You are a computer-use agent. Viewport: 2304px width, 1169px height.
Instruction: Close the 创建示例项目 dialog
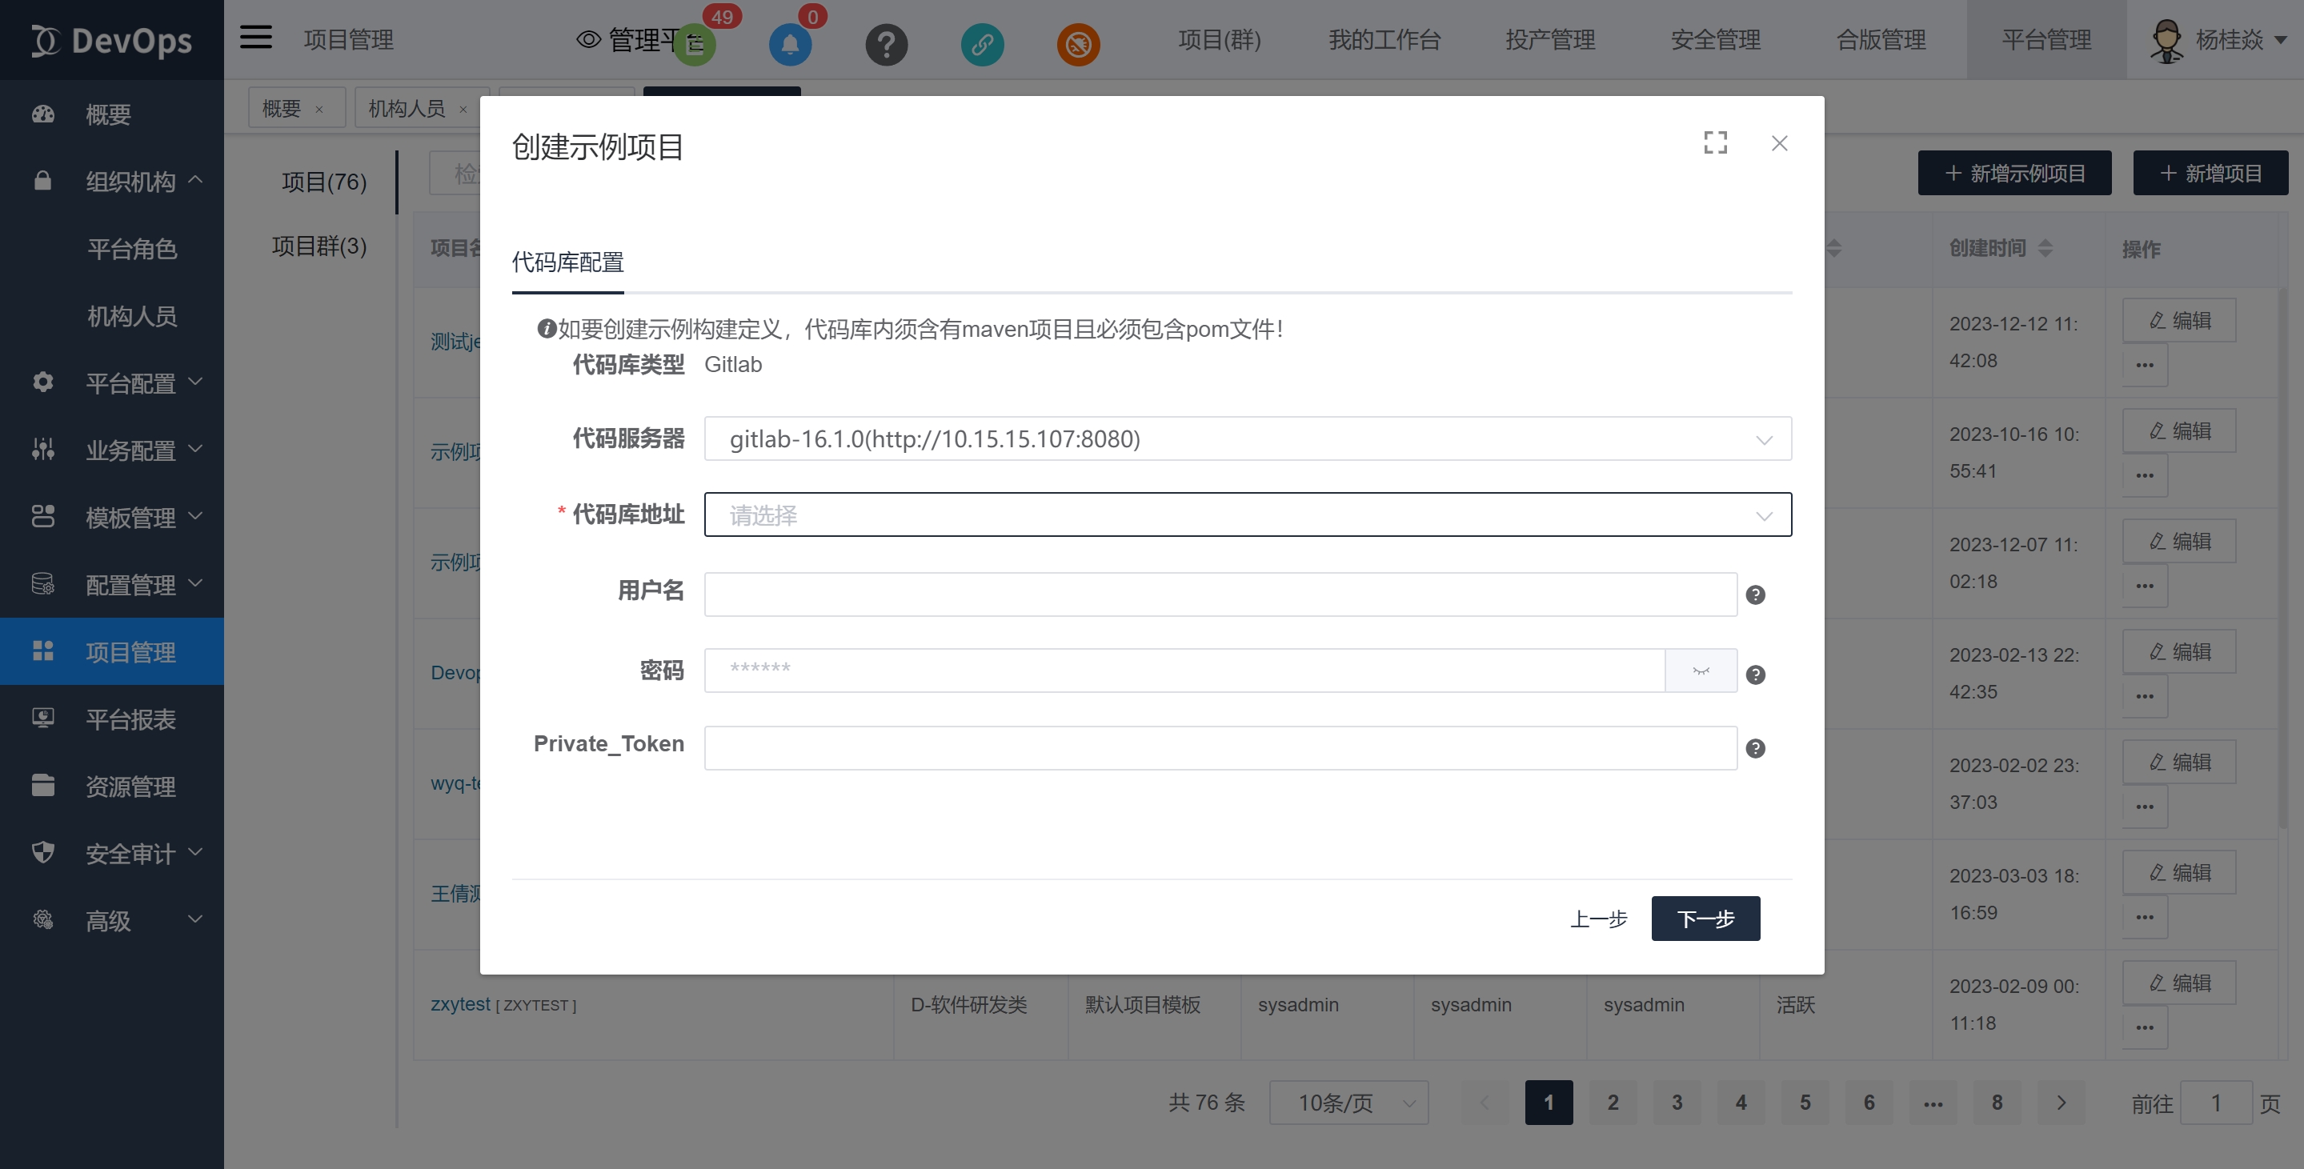click(1779, 143)
